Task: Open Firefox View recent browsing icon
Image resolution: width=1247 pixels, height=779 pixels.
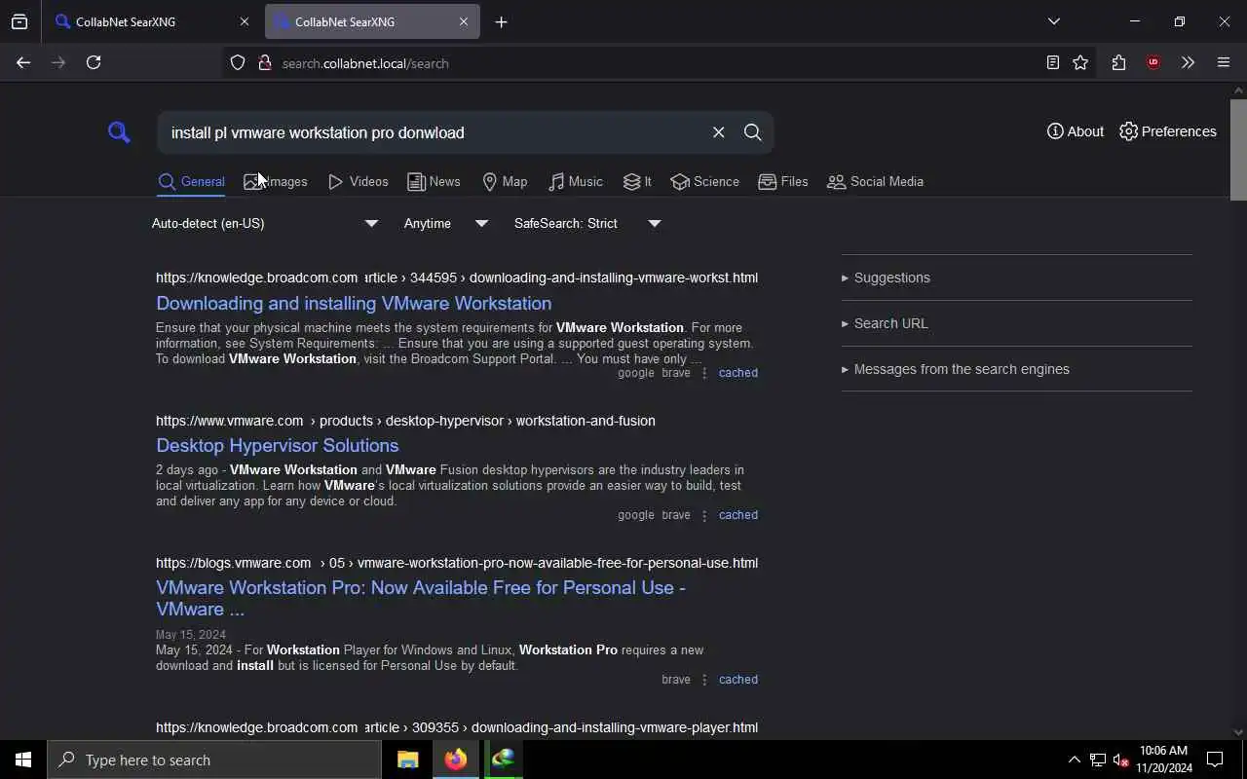Action: [19, 21]
